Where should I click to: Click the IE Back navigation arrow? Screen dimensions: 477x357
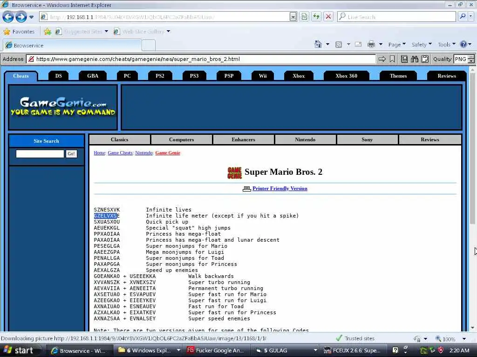pyautogui.click(x=8, y=17)
